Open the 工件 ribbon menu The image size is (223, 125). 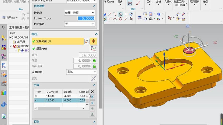[x=149, y=3]
